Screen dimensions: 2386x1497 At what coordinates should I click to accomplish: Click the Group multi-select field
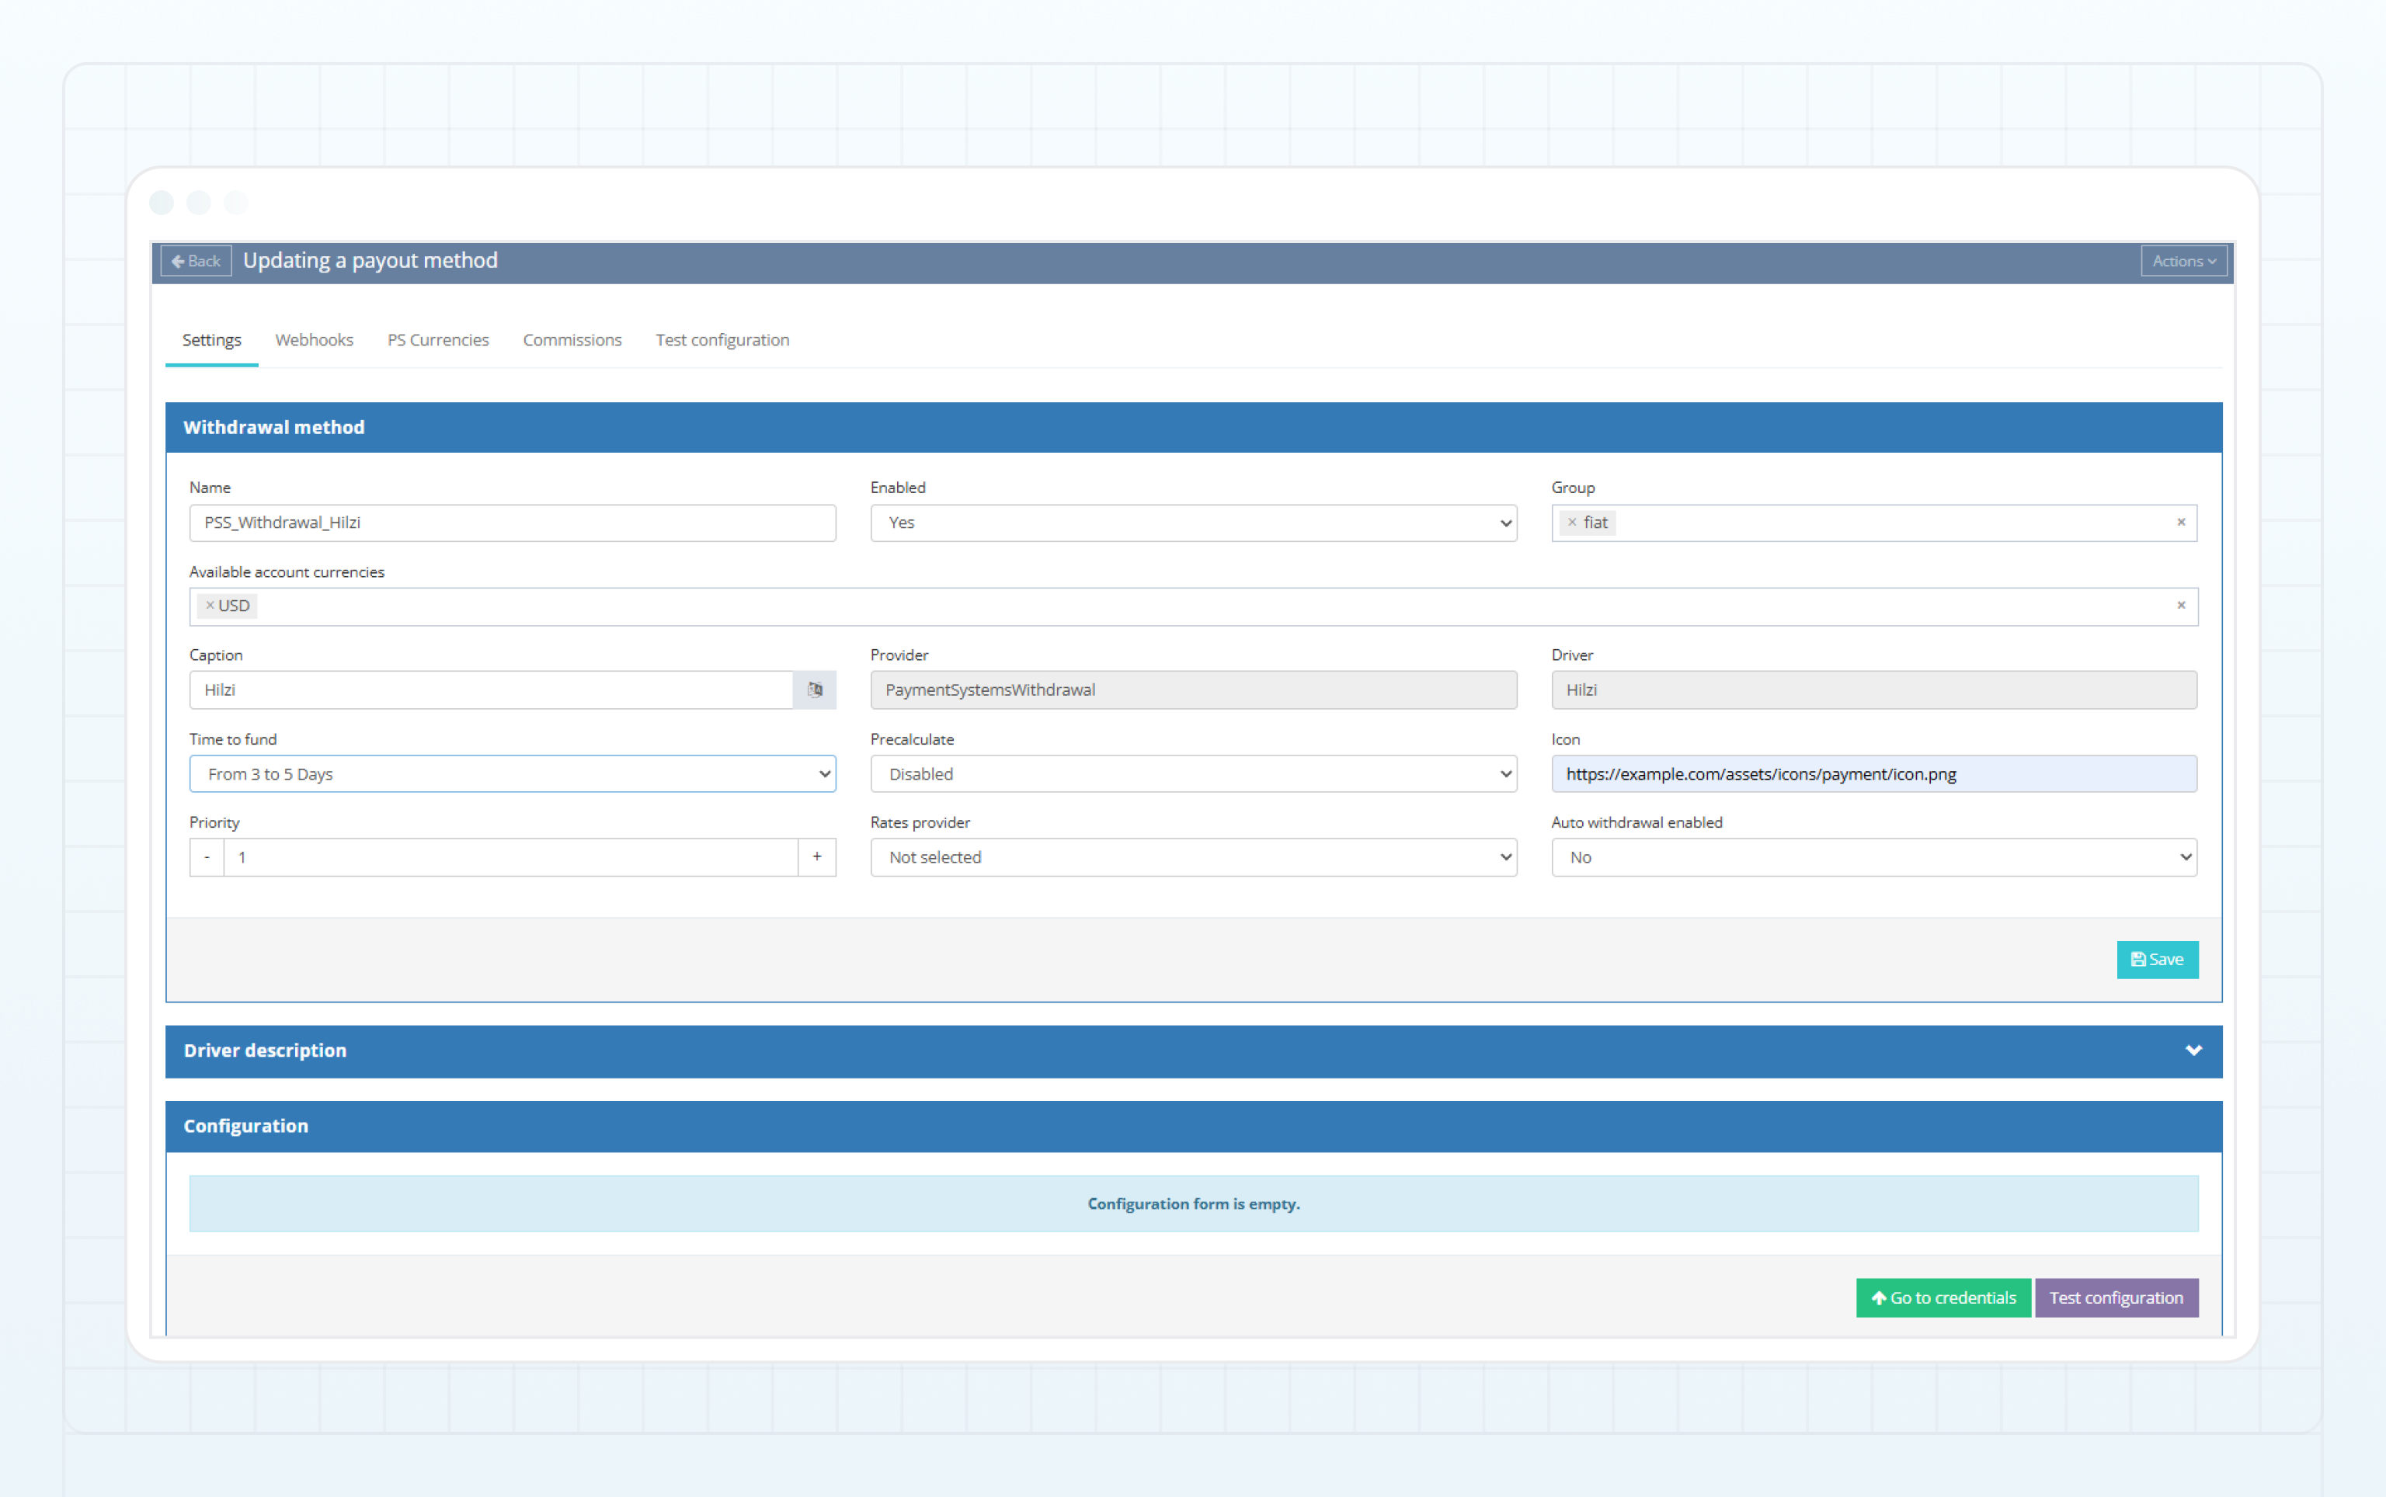tap(1874, 523)
